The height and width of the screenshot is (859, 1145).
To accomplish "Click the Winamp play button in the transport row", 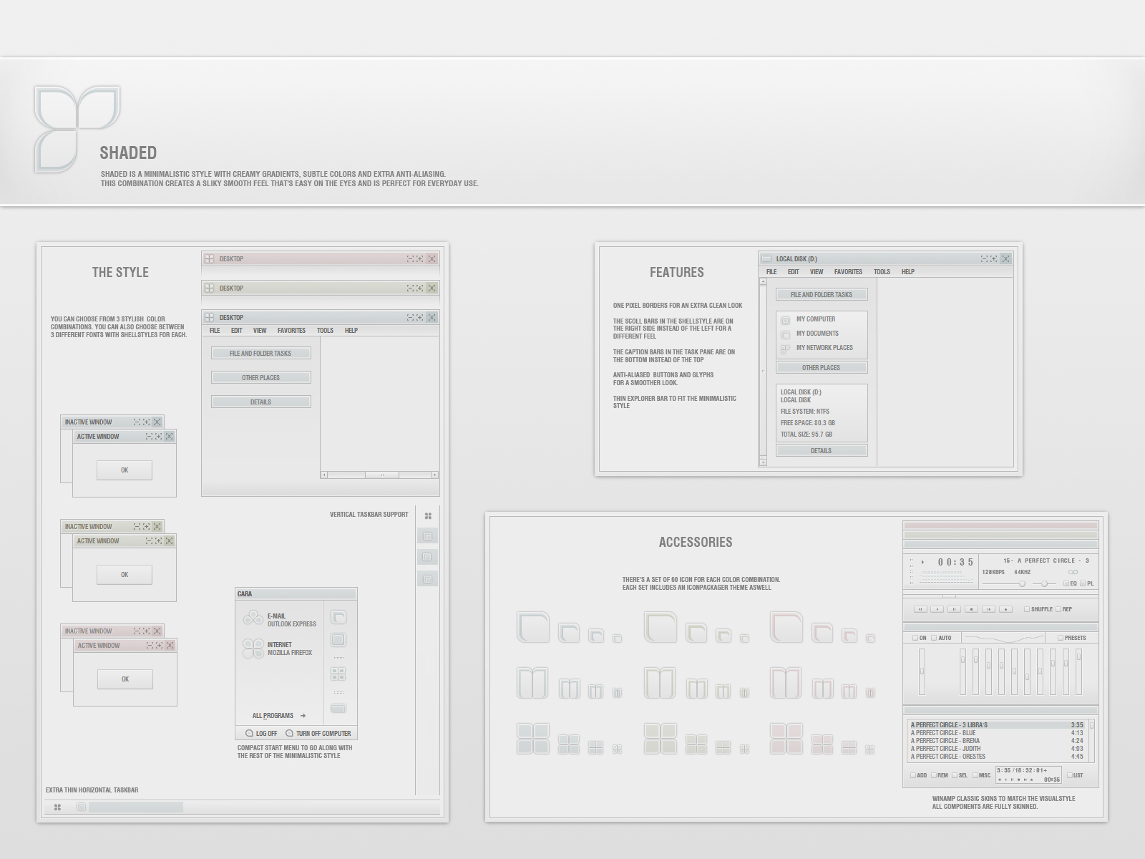I will (x=937, y=609).
